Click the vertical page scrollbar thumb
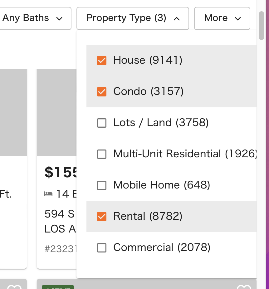Viewport: 269px width, 289px height. 261,25
